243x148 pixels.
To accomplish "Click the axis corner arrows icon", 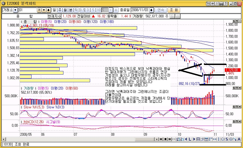I will point(210,139).
